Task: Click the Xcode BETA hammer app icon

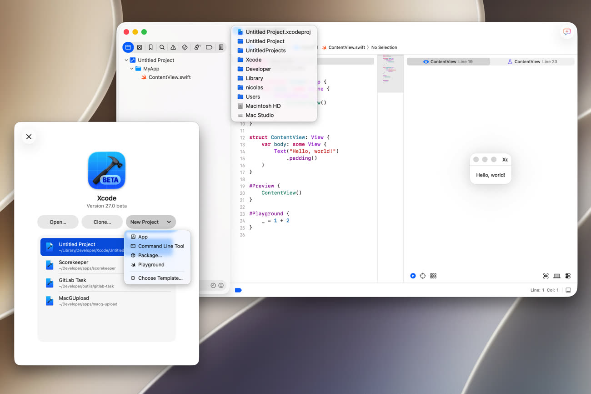Action: point(107,171)
